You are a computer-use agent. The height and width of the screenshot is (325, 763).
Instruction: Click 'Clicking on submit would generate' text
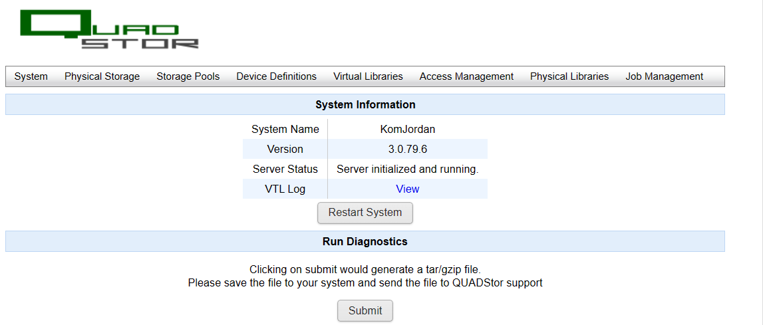point(365,269)
